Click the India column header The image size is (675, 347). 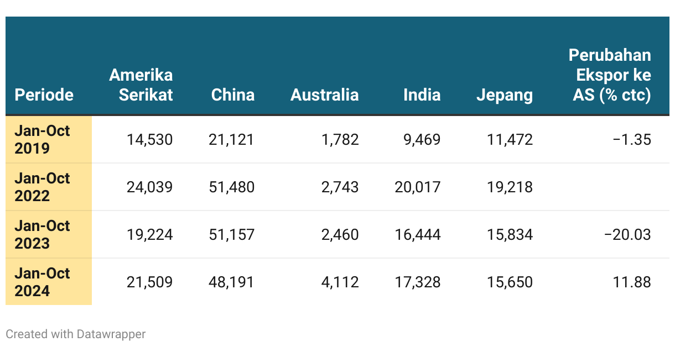[x=422, y=94]
